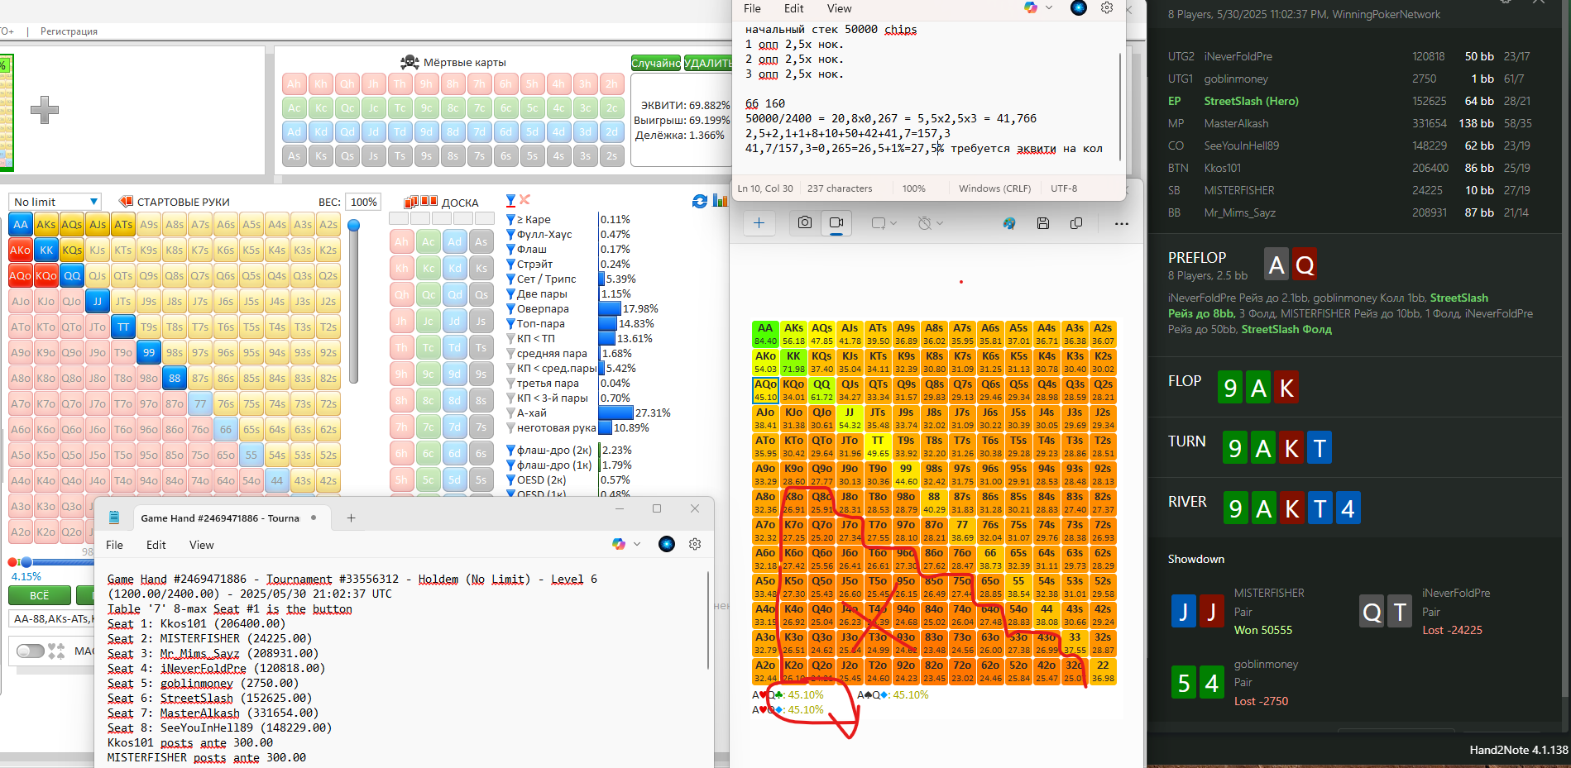Viewport: 1571px width, 768px height.
Task: Select the AA hand cell in starting hands
Action: pos(21,224)
